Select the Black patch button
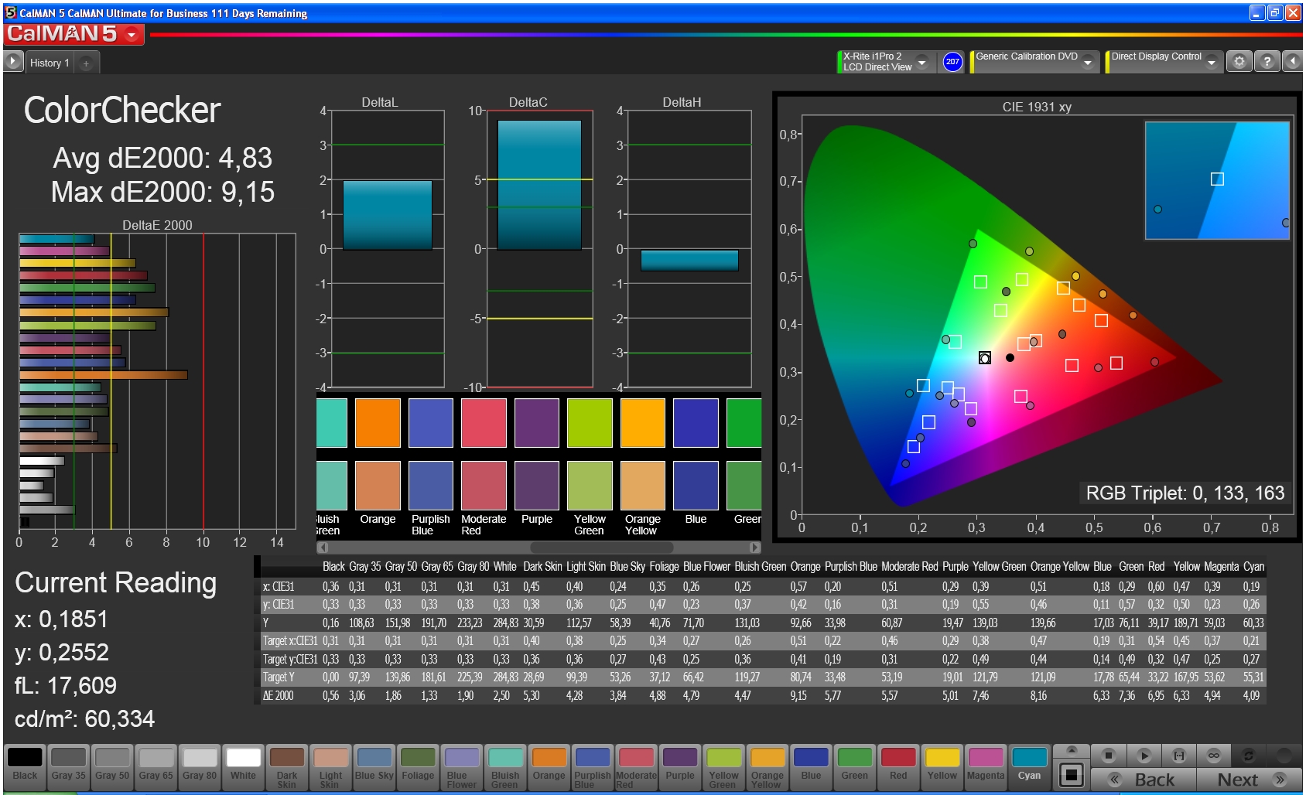Image resolution: width=1306 pixels, height=795 pixels. pyautogui.click(x=25, y=767)
